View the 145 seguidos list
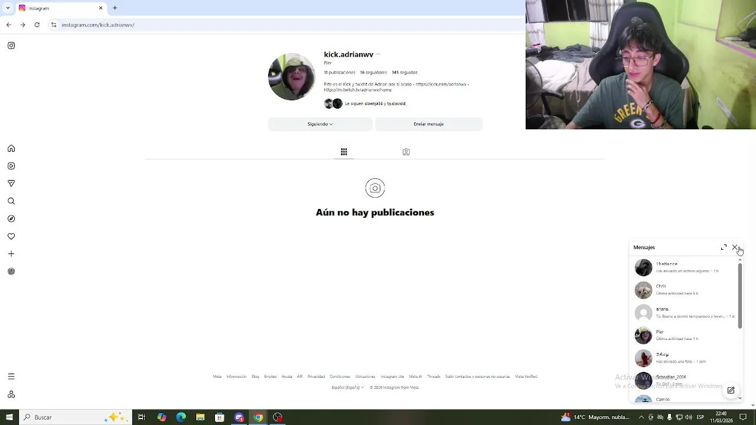This screenshot has height=425, width=756. [405, 73]
